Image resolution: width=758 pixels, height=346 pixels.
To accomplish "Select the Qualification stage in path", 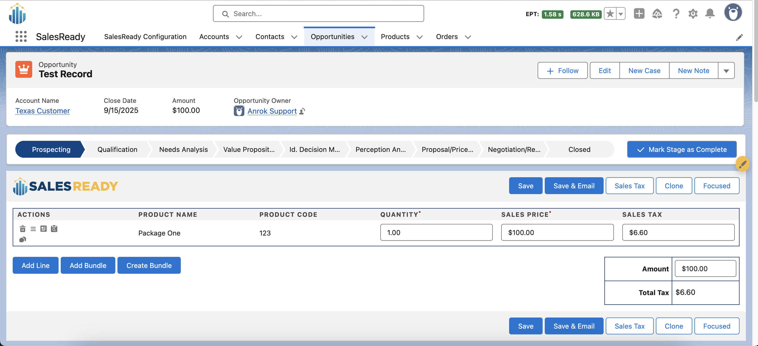I will tap(117, 149).
